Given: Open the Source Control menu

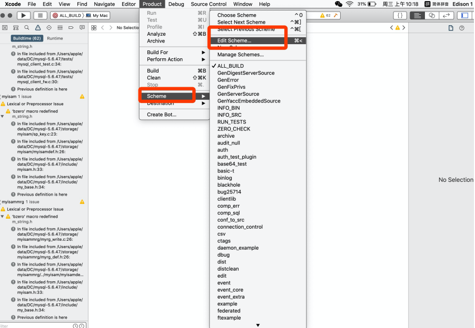Looking at the screenshot, I should click(209, 4).
